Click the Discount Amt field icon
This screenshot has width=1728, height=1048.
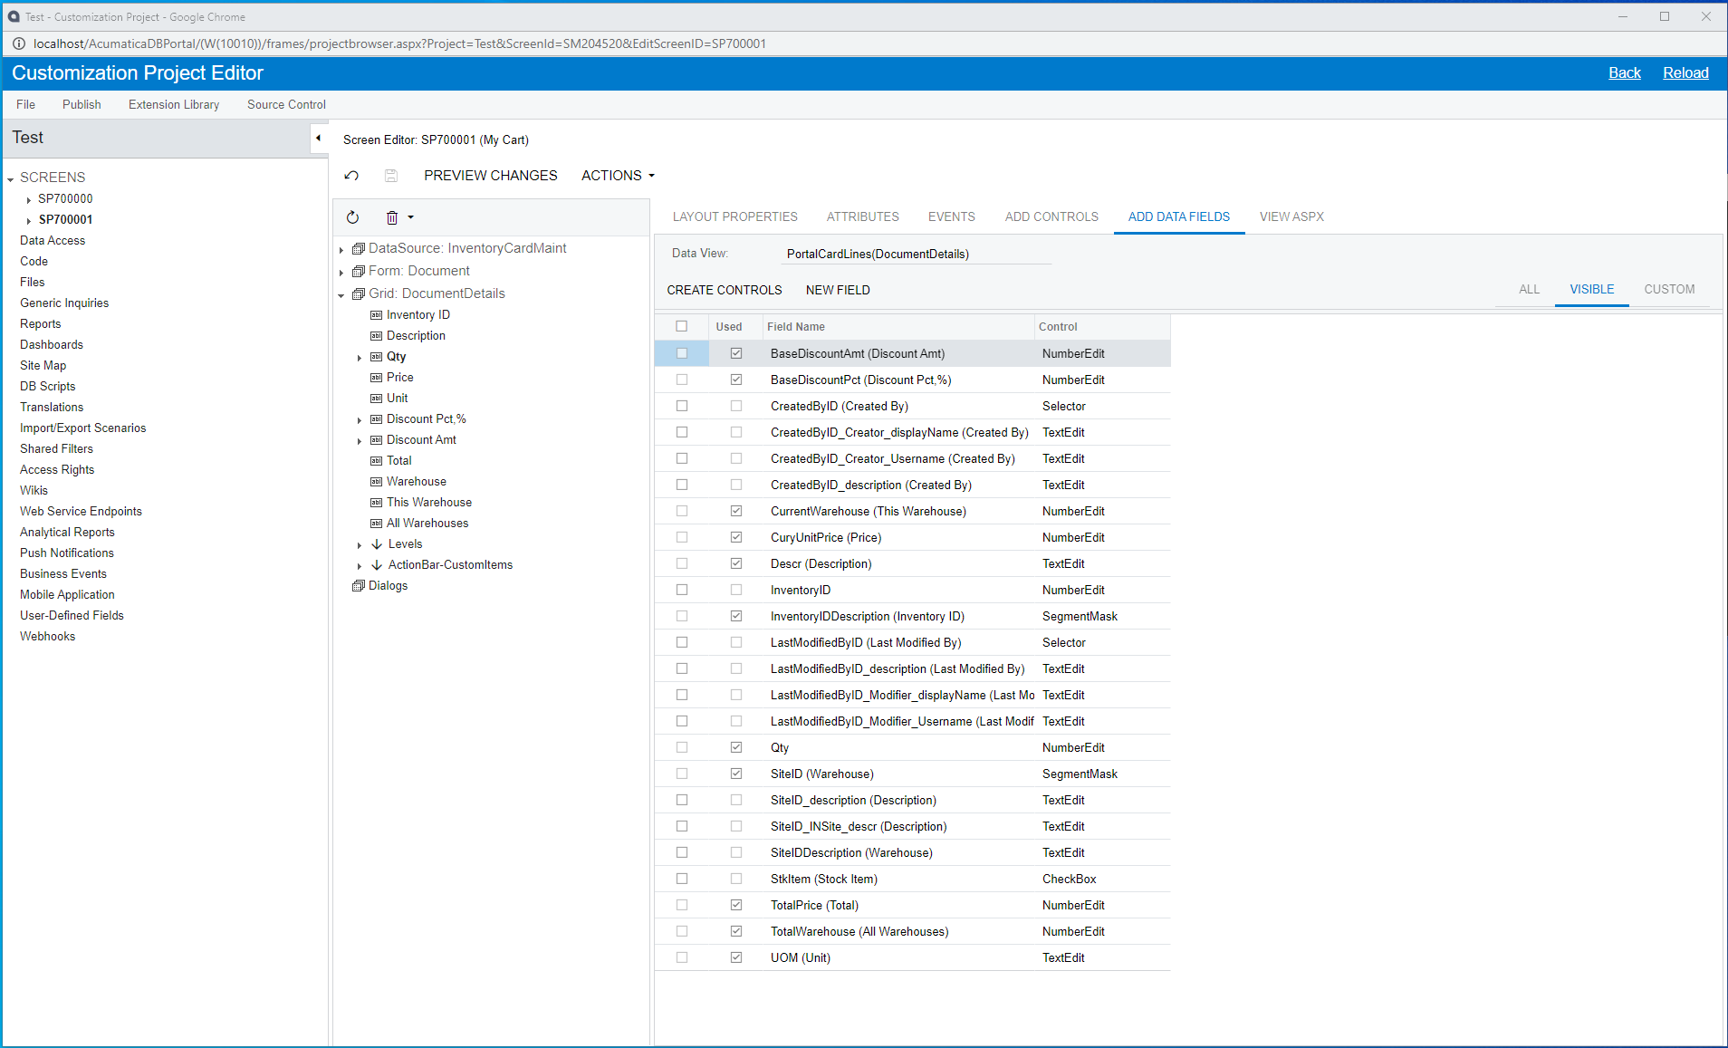click(x=377, y=440)
